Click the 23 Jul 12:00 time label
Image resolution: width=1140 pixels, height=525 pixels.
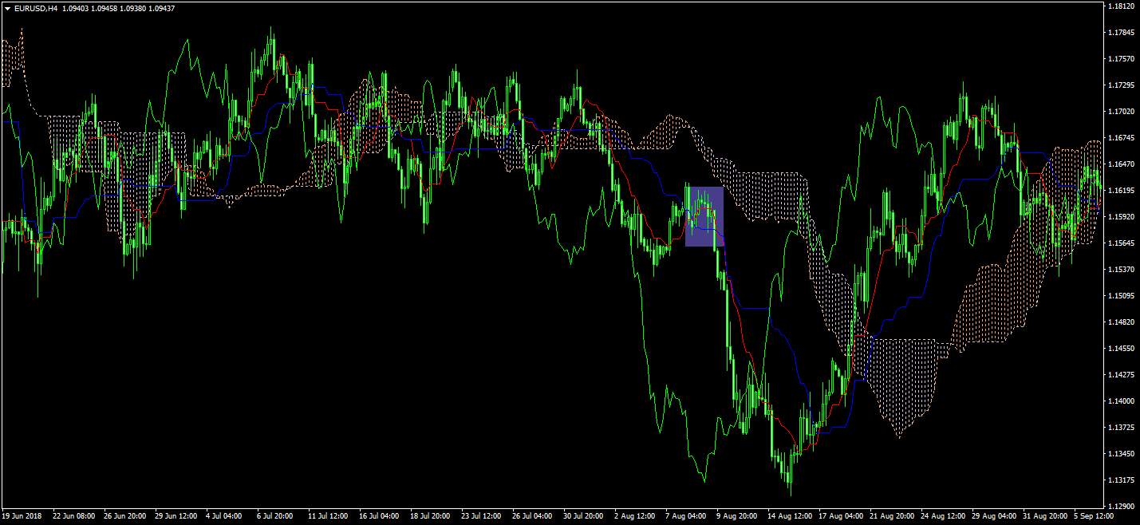click(x=481, y=516)
